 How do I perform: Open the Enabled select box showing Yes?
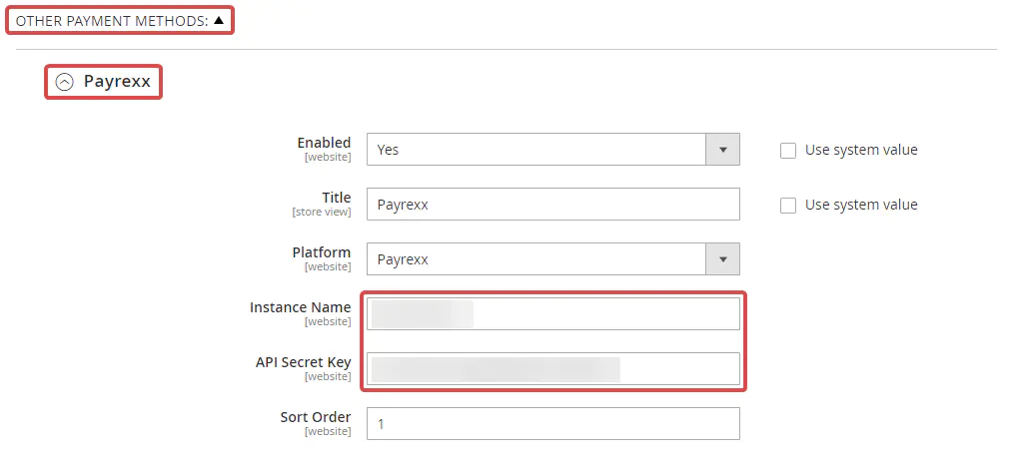click(x=536, y=150)
